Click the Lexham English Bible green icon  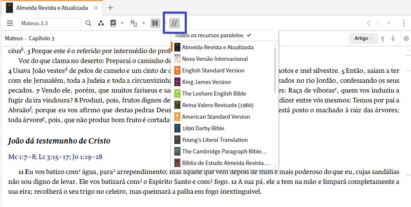(x=177, y=93)
